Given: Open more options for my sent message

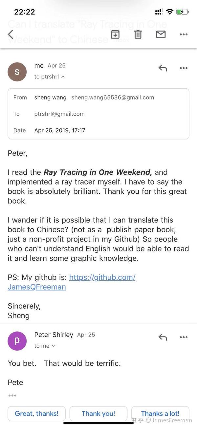Looking at the screenshot, I should (184, 68).
